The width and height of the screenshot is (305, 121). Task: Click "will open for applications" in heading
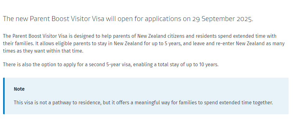point(143,19)
